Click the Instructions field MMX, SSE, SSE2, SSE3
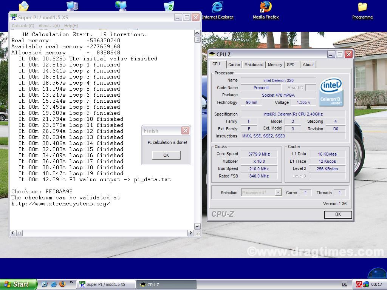387x290 pixels. [x=293, y=136]
